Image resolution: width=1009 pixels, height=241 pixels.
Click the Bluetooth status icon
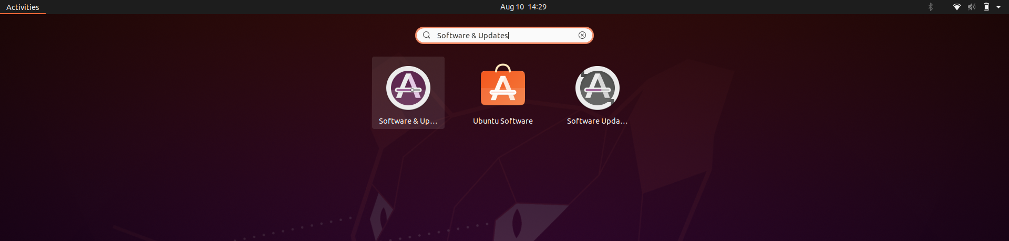(931, 7)
